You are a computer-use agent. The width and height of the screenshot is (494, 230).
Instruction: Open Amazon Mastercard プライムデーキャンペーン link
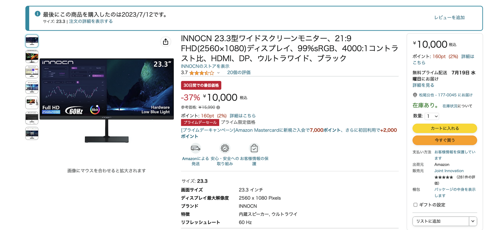[289, 133]
